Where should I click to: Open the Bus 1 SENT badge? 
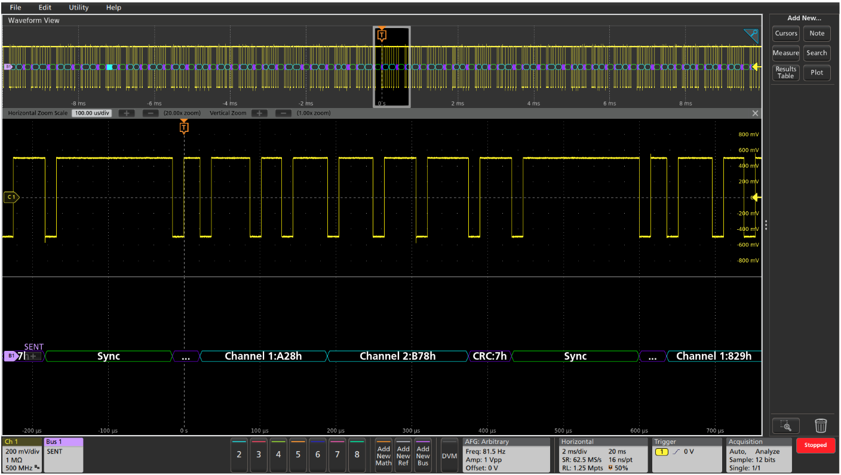point(64,455)
